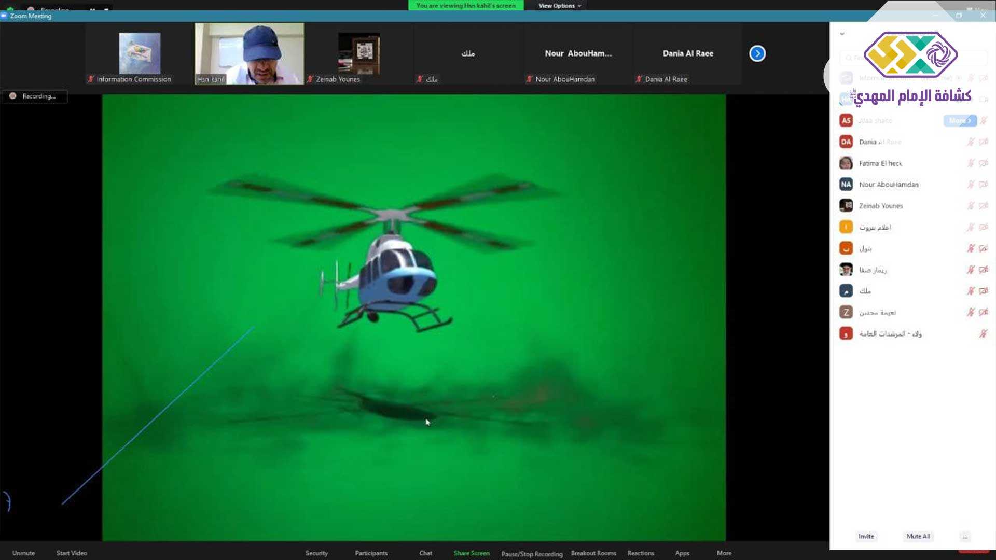Toggle Start Video in the bottom toolbar
Viewport: 996px width, 560px height.
click(x=72, y=553)
